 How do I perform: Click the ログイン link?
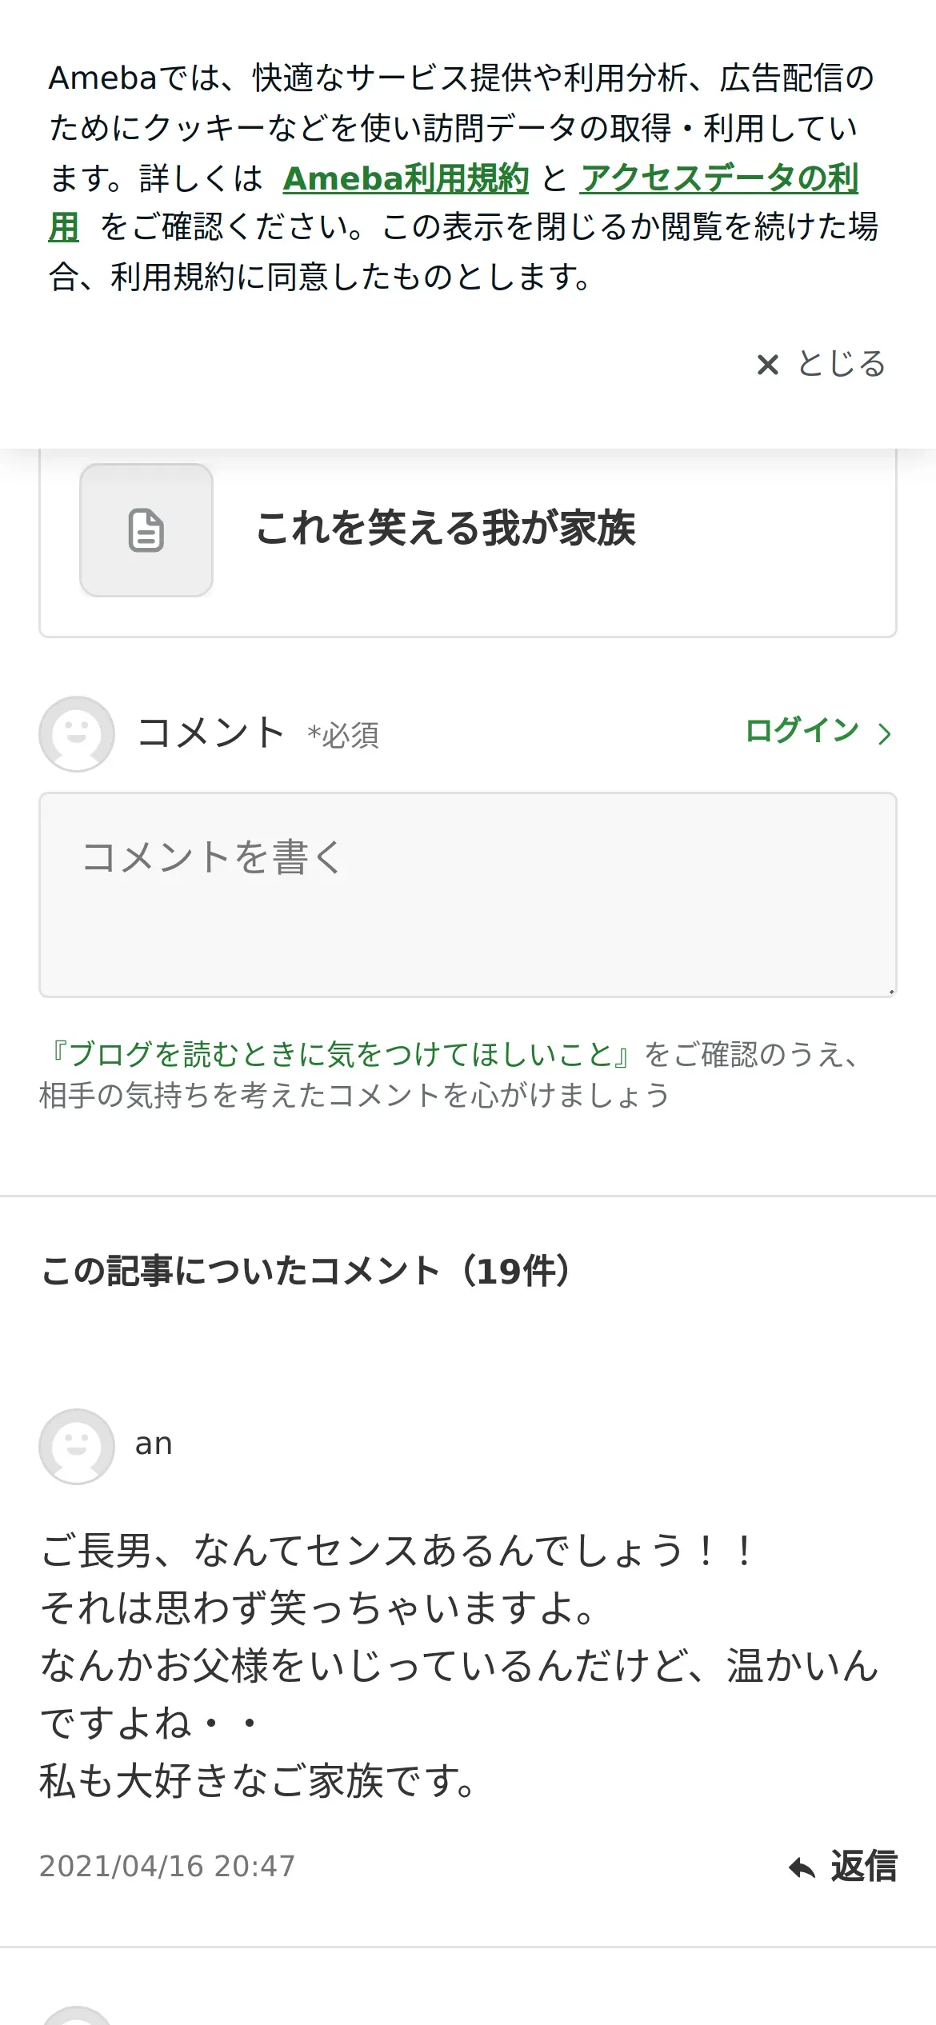802,731
